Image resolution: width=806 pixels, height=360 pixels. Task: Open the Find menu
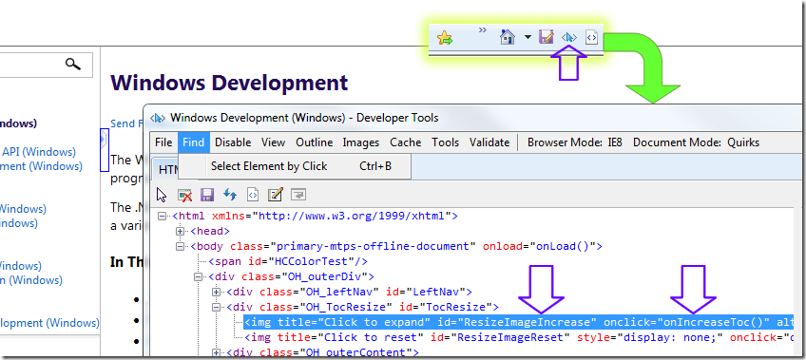coord(193,142)
